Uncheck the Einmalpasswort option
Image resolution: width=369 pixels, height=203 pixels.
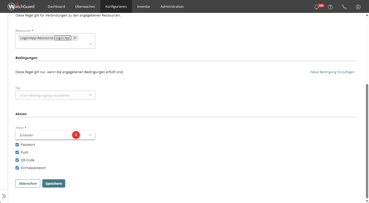17,168
